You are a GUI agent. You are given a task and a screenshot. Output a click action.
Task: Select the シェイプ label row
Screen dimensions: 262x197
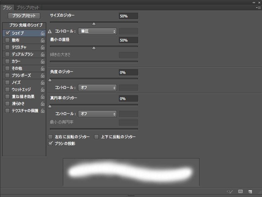pyautogui.click(x=24, y=33)
